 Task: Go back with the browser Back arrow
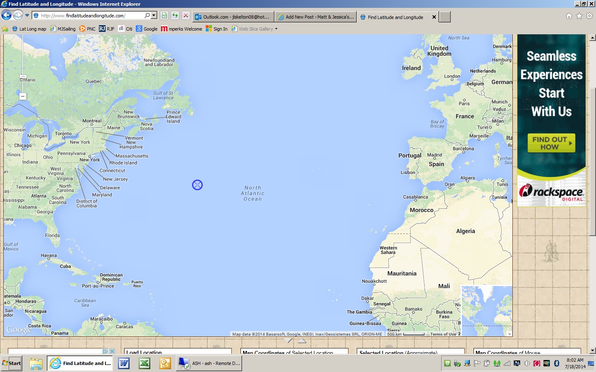pos(6,15)
